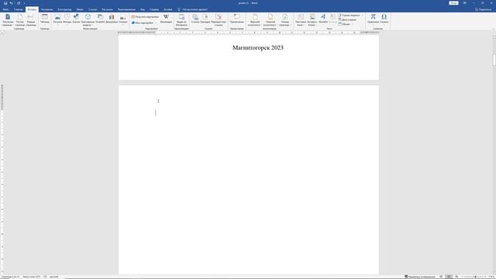Insert a Picture (Рисунки)
496x279 pixels.
tap(57, 19)
